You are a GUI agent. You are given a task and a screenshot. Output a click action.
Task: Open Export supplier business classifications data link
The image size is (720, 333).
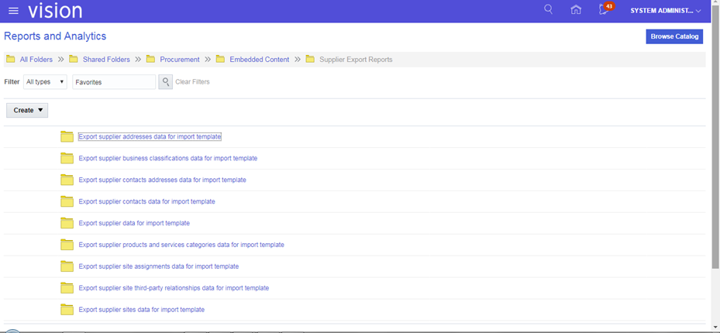coord(168,158)
